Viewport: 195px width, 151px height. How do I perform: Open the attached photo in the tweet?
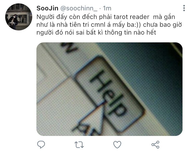[x=109, y=89]
